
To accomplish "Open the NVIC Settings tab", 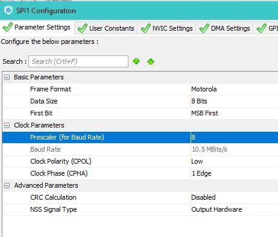I will point(167,28).
